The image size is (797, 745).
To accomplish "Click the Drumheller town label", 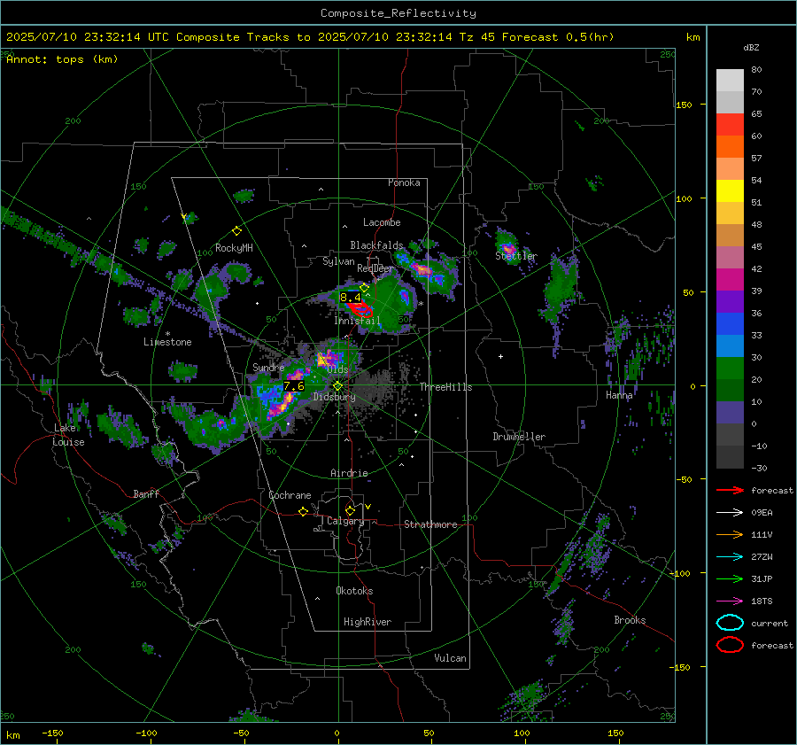I will [x=519, y=437].
